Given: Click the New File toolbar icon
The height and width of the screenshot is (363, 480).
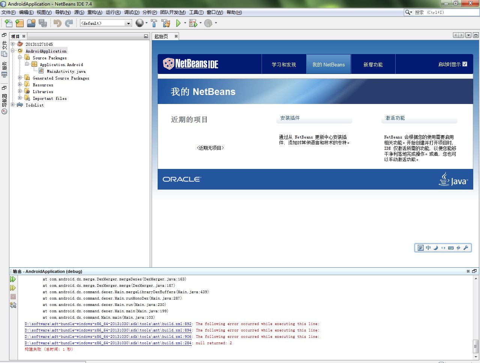Looking at the screenshot, I should pos(8,23).
